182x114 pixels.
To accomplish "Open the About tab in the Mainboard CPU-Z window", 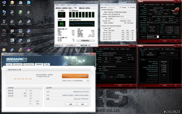I will pyautogui.click(x=128, y=49).
